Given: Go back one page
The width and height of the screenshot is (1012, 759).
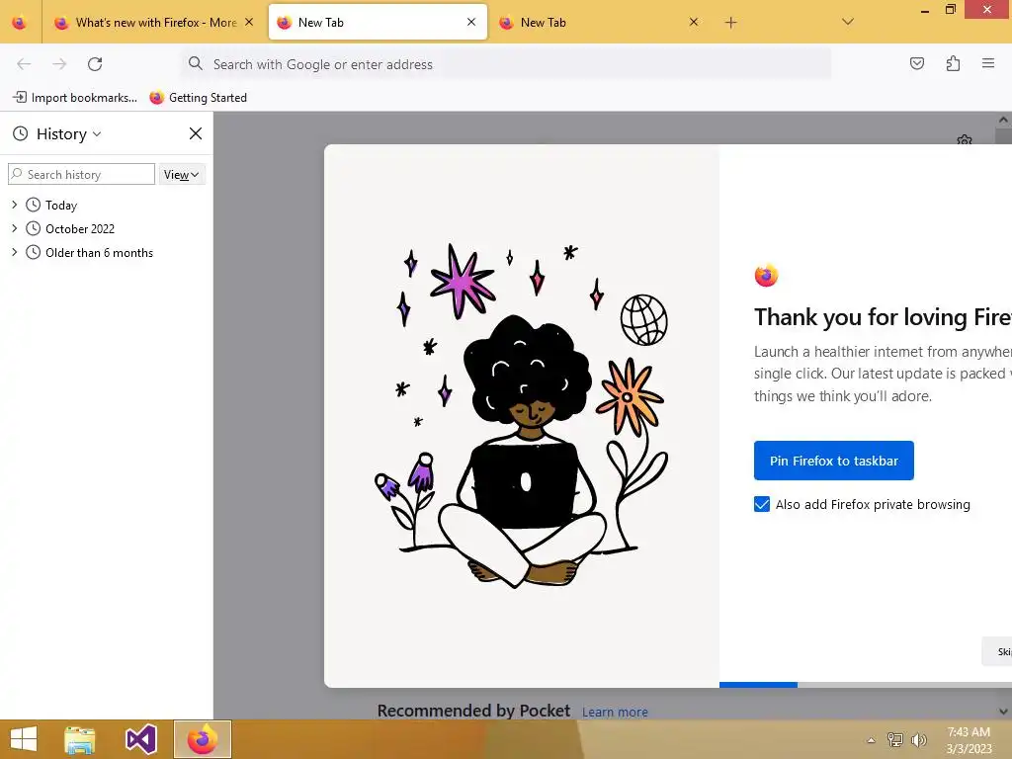Looking at the screenshot, I should point(24,64).
